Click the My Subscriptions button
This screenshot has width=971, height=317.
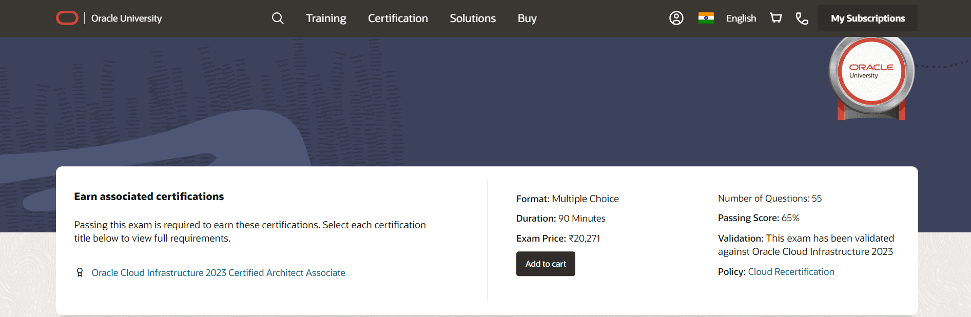867,18
